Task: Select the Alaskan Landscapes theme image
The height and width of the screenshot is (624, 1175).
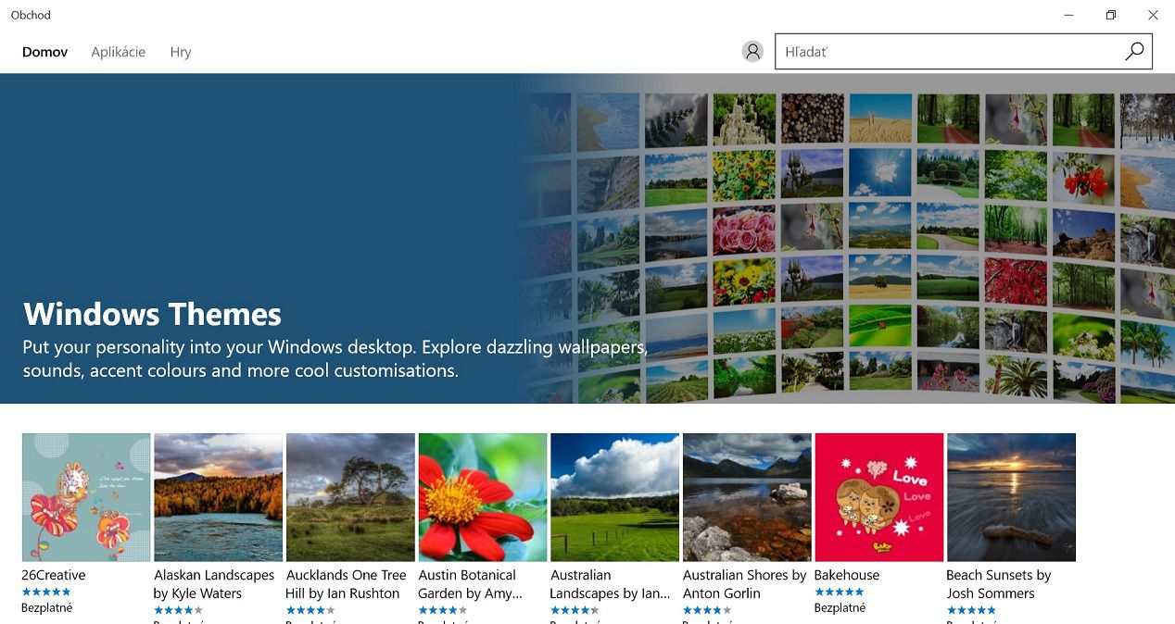Action: pos(218,497)
